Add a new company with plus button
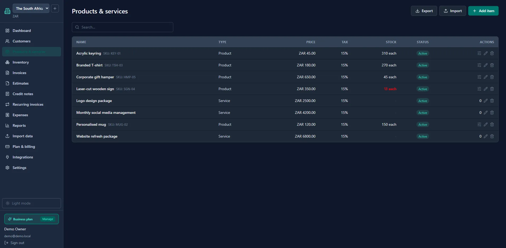 pyautogui.click(x=55, y=8)
